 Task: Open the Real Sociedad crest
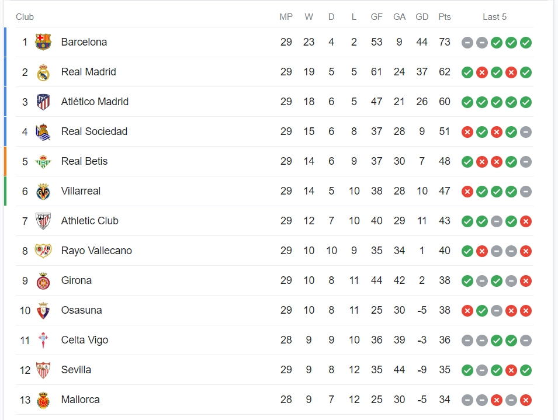pyautogui.click(x=44, y=131)
